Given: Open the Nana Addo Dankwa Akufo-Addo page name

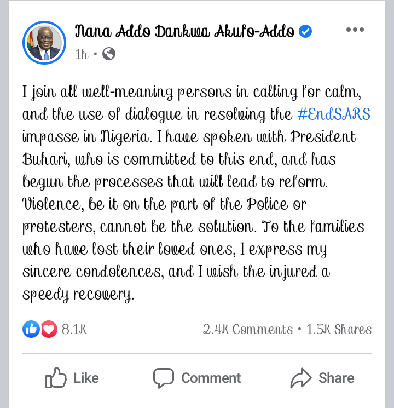Looking at the screenshot, I should point(185,32).
